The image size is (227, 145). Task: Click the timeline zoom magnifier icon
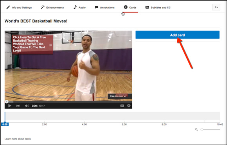tap(196, 129)
